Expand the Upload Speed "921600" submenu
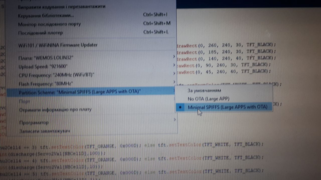This screenshot has width=321, height=180. [91, 66]
